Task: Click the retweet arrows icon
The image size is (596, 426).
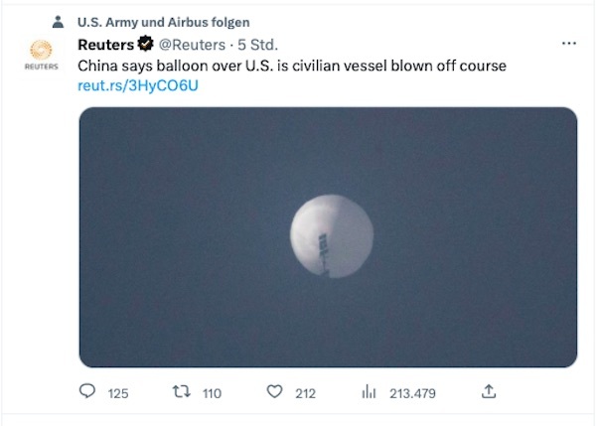Action: [182, 391]
